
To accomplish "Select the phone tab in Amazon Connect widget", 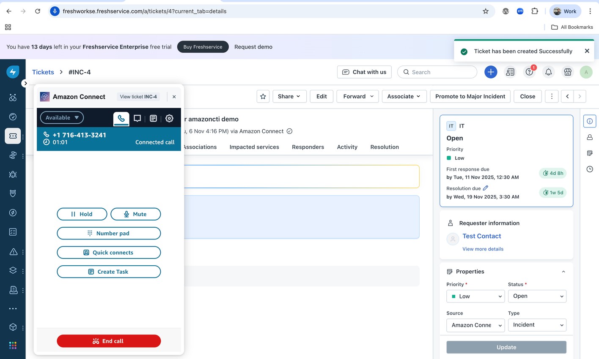I will tap(121, 119).
